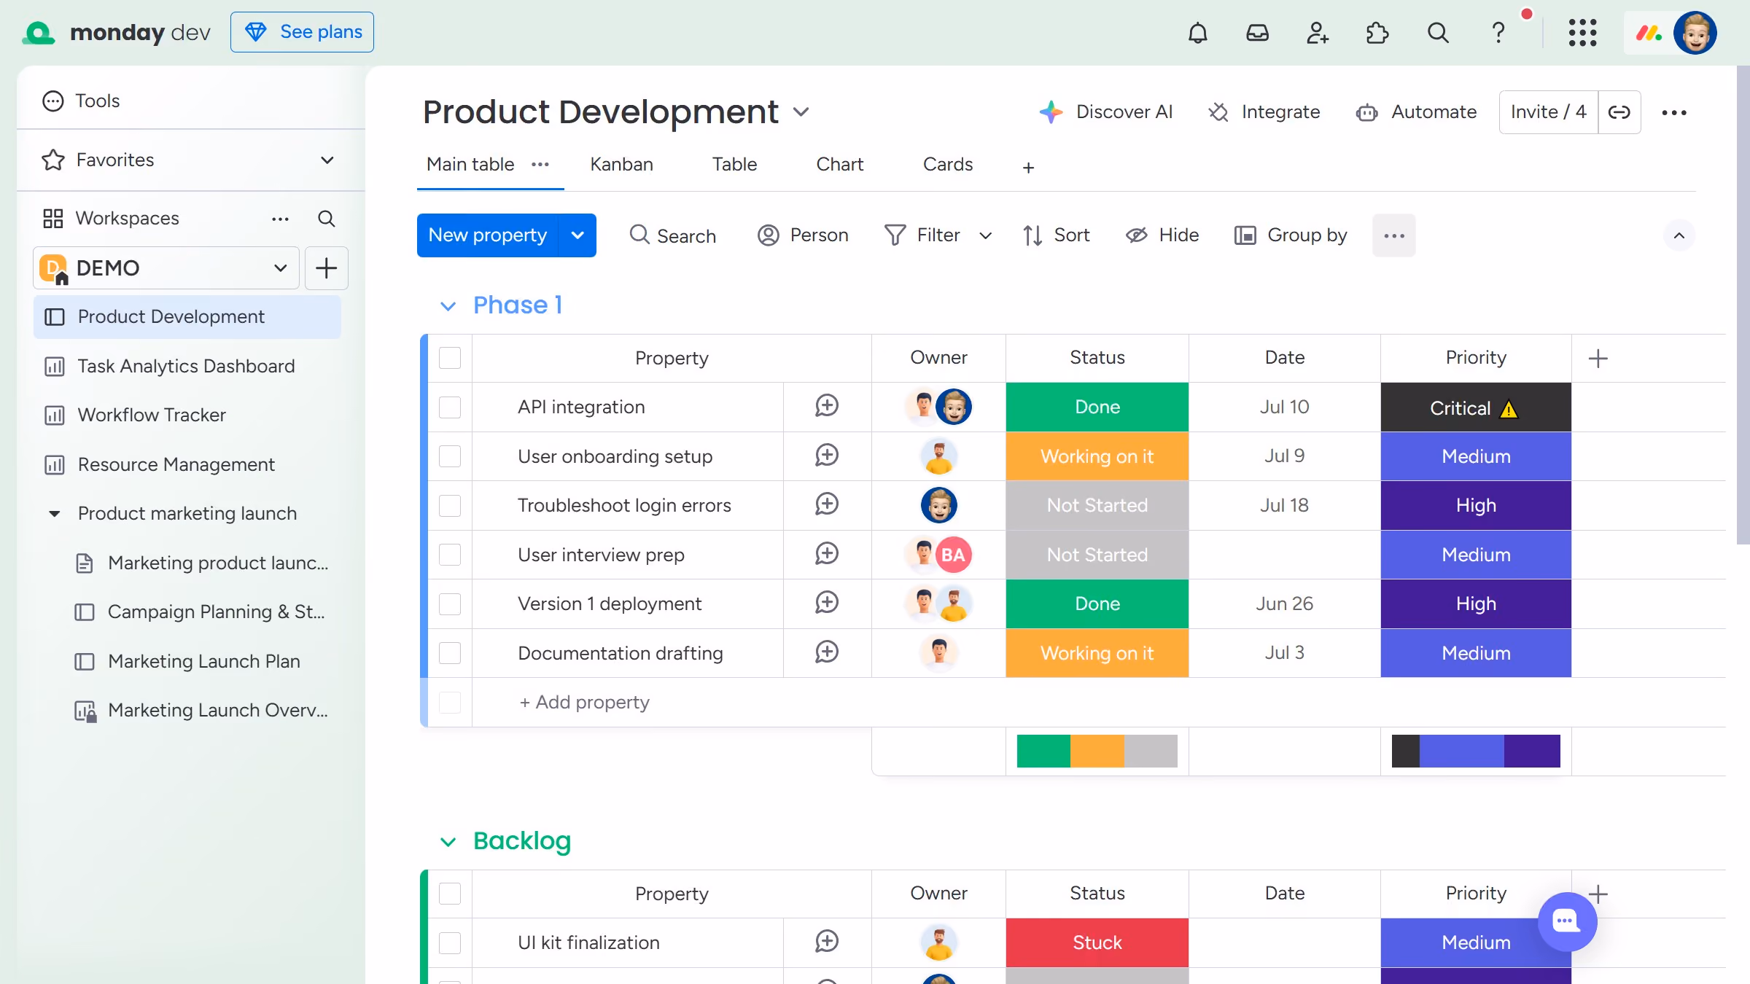Open New property dropdown arrow
1750x984 pixels.
[577, 235]
